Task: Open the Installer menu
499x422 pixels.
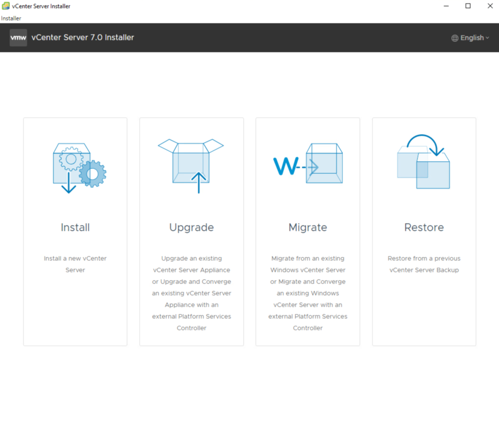Action: click(11, 18)
